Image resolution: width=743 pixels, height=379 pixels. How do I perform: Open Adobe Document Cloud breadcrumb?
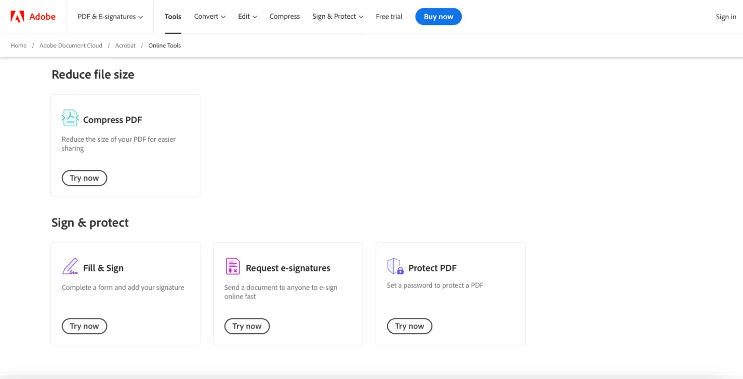coord(71,46)
